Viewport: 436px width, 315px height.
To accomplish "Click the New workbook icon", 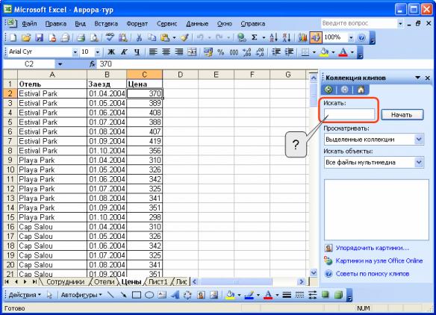I will 13,37.
